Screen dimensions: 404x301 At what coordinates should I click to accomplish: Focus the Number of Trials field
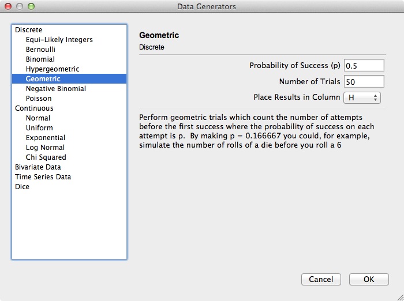[x=364, y=82]
